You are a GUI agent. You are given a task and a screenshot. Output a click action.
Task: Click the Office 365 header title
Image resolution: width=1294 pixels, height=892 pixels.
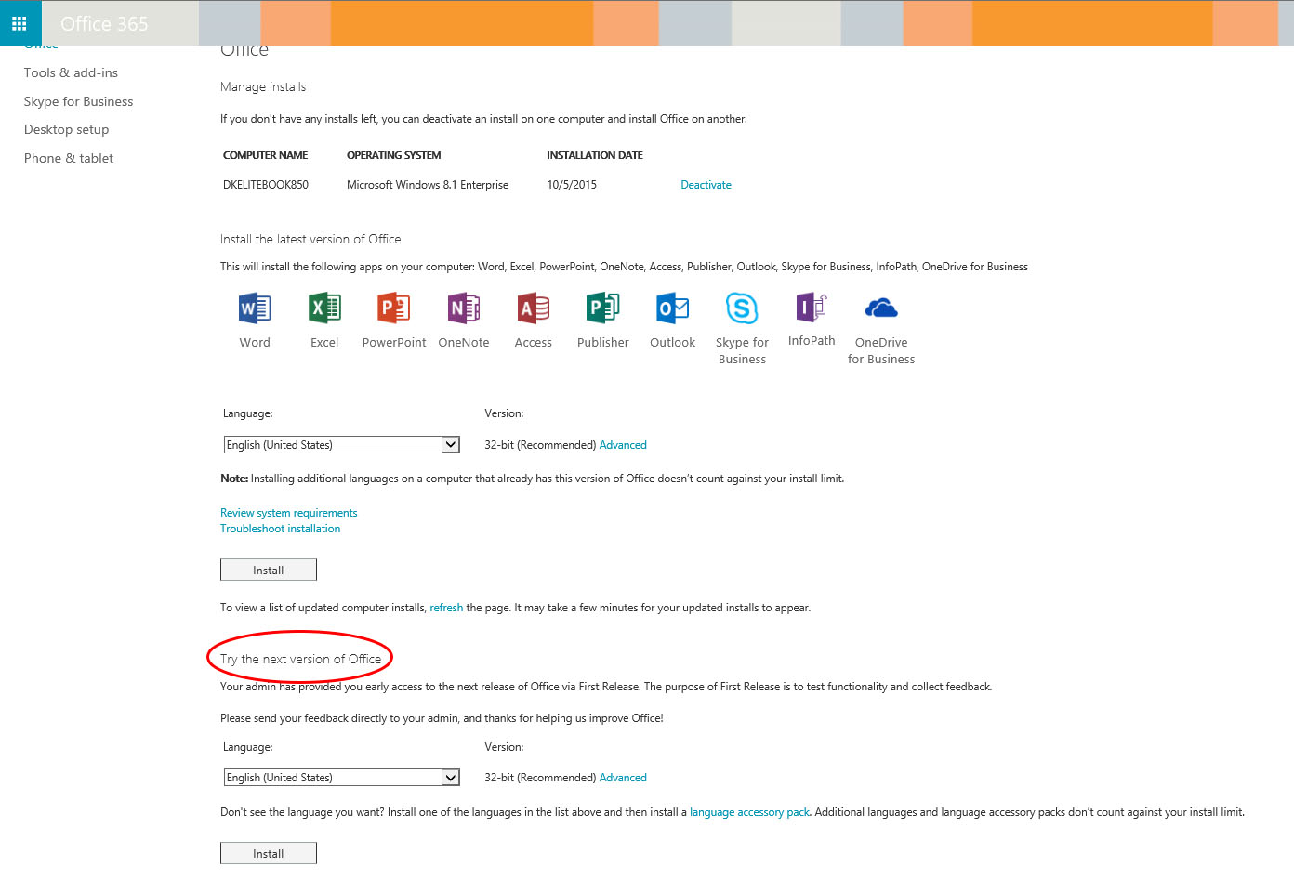coord(104,24)
